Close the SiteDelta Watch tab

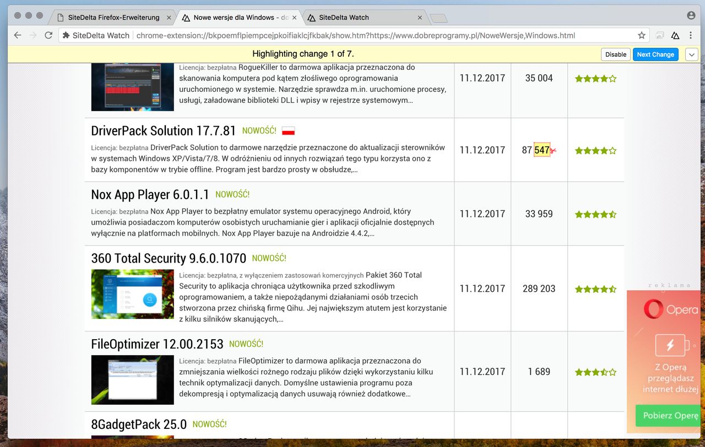420,18
